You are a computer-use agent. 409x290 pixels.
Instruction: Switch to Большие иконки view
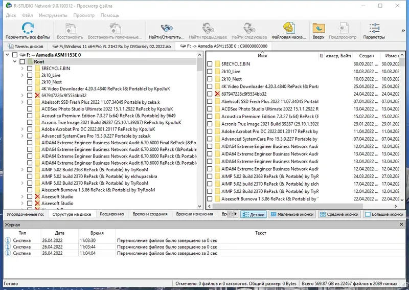(x=384, y=214)
